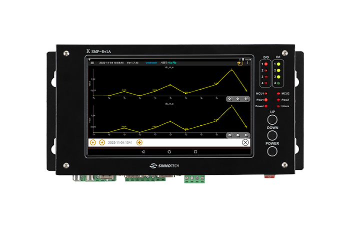Click the 2022-11-04 date field

click(x=119, y=142)
